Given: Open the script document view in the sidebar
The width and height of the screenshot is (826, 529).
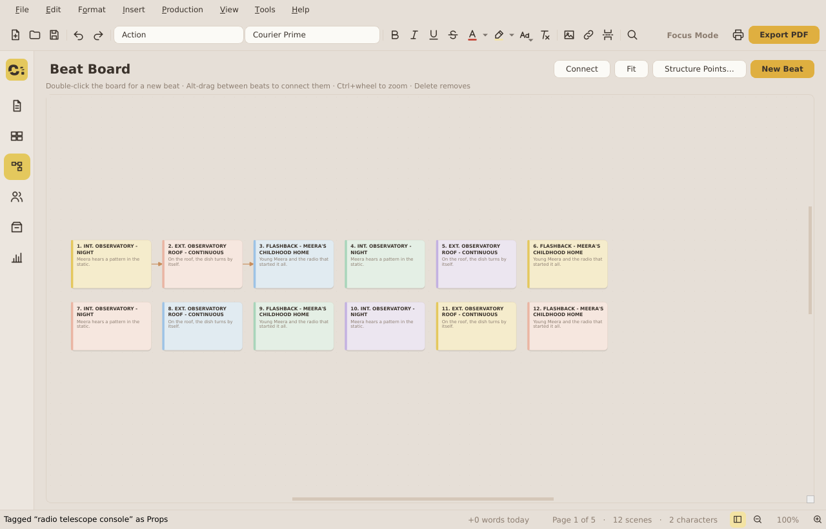Looking at the screenshot, I should (17, 106).
